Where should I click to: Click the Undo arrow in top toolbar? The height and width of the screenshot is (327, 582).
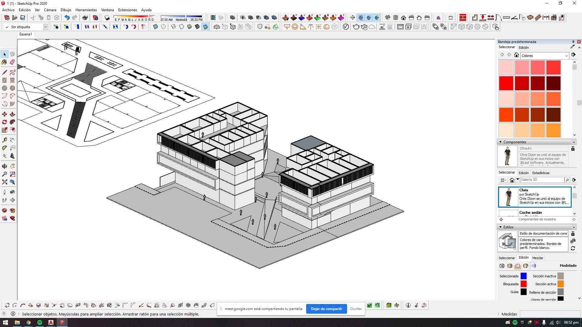[67, 18]
